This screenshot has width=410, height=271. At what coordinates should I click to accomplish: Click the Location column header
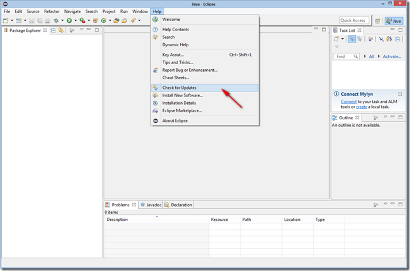click(x=297, y=220)
